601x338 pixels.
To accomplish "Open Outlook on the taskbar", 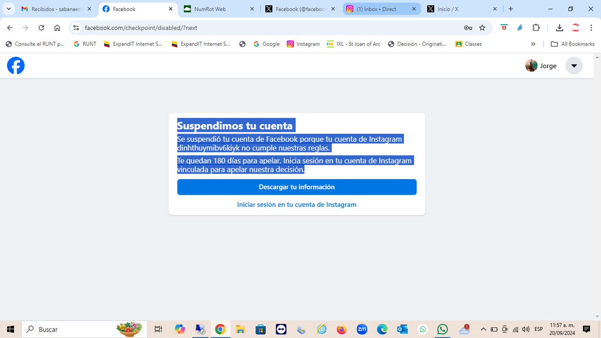I will point(402,329).
